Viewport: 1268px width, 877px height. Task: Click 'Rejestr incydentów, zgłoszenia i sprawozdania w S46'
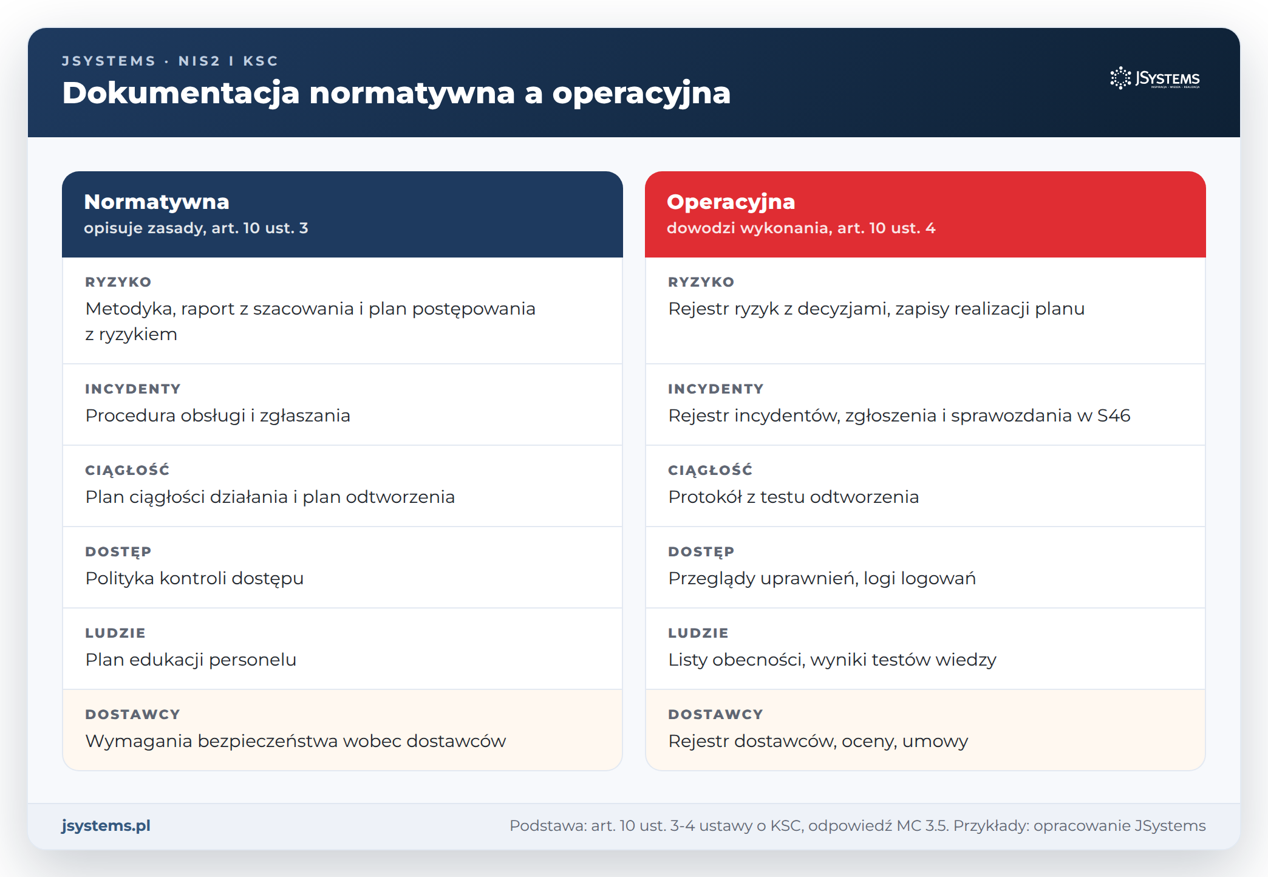pos(899,415)
